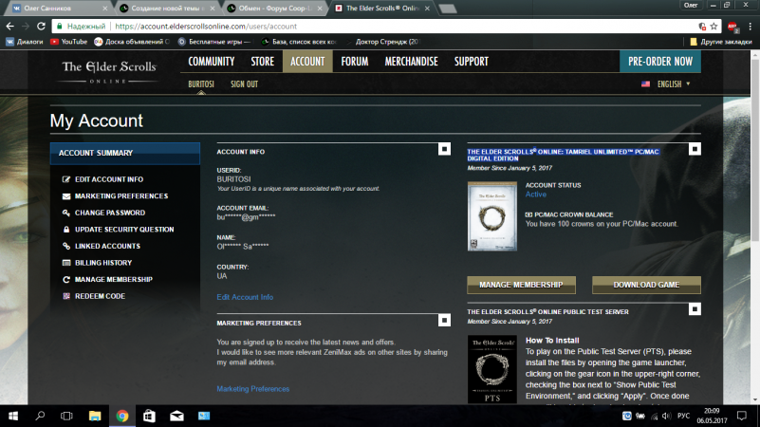Switch to the Создание новой темы tab
The width and height of the screenshot is (760, 427).
tap(165, 9)
